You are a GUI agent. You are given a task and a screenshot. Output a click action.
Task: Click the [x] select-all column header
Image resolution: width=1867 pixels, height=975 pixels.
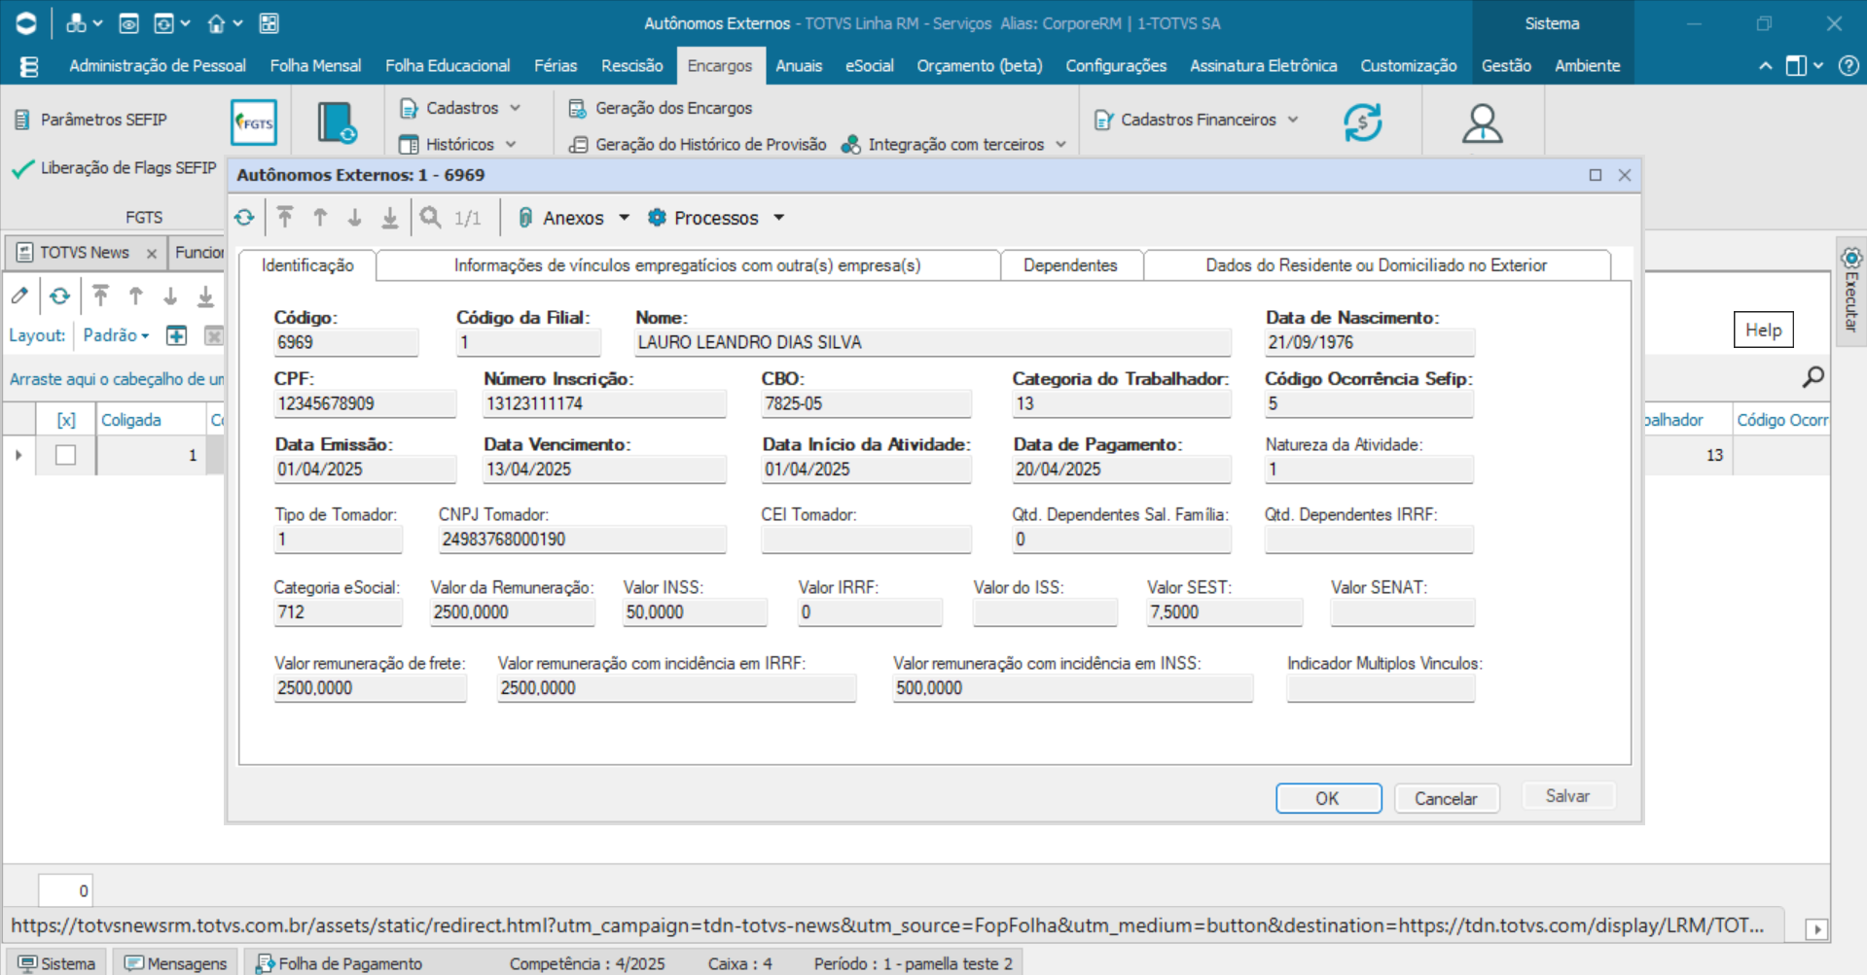[x=66, y=420]
